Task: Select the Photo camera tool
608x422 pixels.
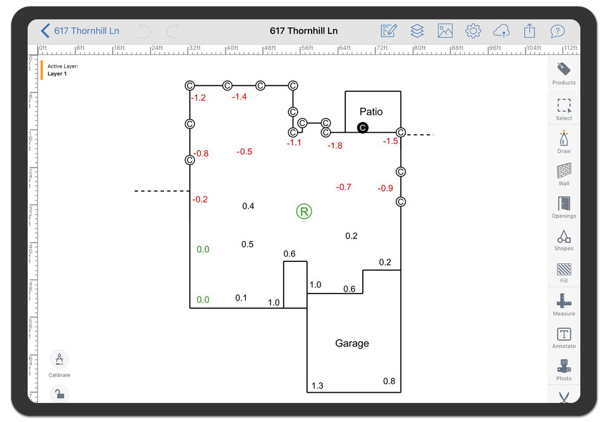Action: pyautogui.click(x=564, y=369)
